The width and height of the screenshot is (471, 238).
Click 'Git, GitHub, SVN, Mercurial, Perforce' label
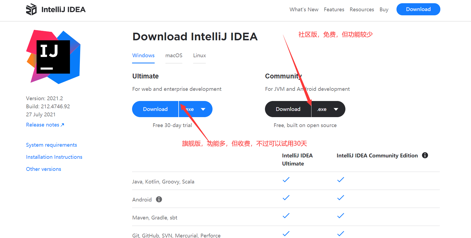coord(176,235)
